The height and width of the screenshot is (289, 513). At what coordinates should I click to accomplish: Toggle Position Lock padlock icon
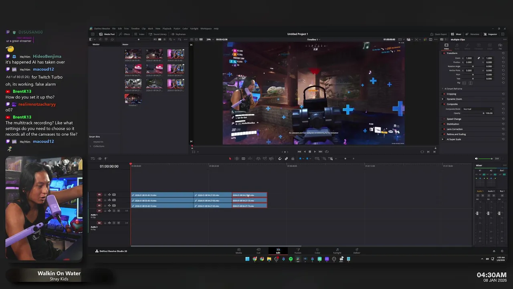point(292,159)
